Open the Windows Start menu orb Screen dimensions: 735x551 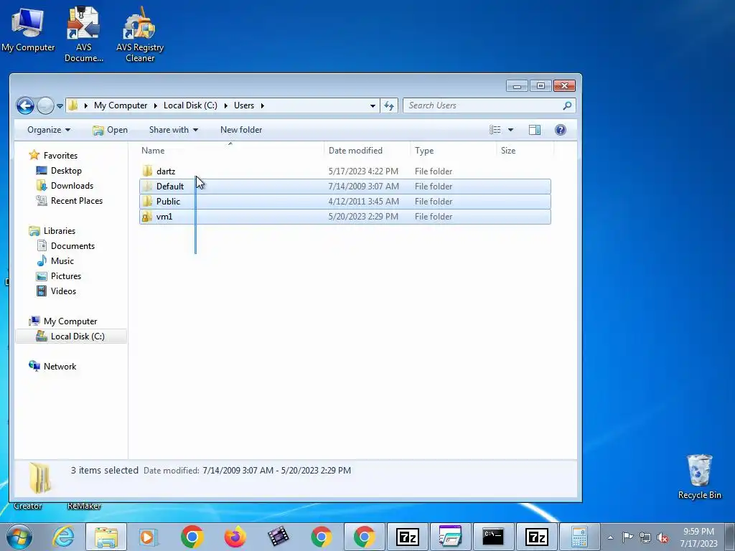pyautogui.click(x=19, y=537)
